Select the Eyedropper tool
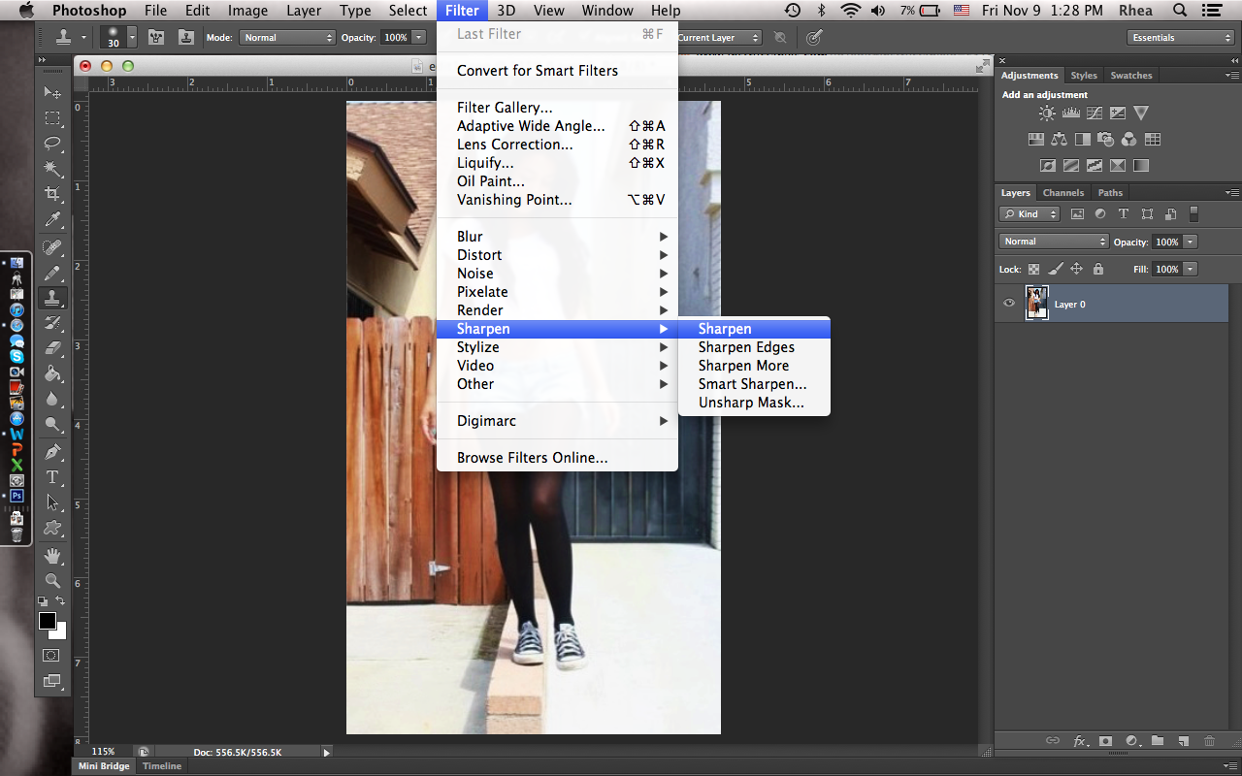The height and width of the screenshot is (776, 1242). coord(52,220)
